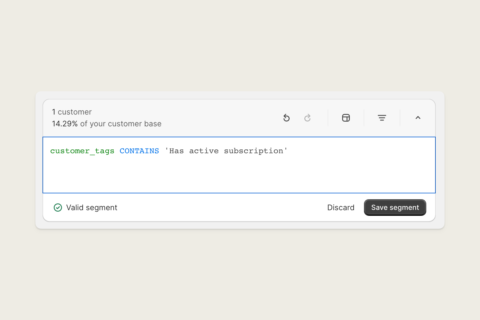The height and width of the screenshot is (320, 480).
Task: Redo the segment edit
Action: [307, 118]
